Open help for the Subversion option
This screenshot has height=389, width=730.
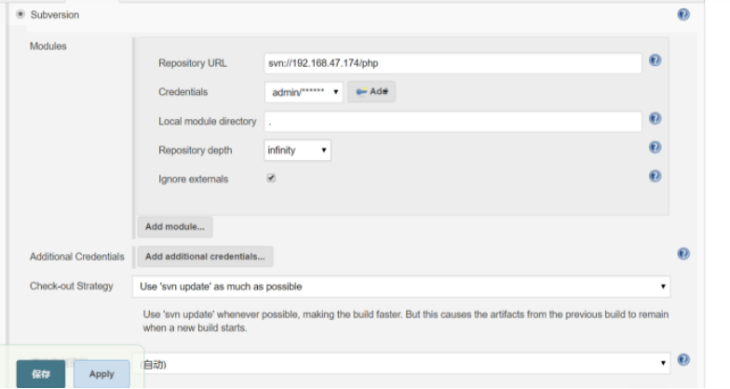coord(683,15)
